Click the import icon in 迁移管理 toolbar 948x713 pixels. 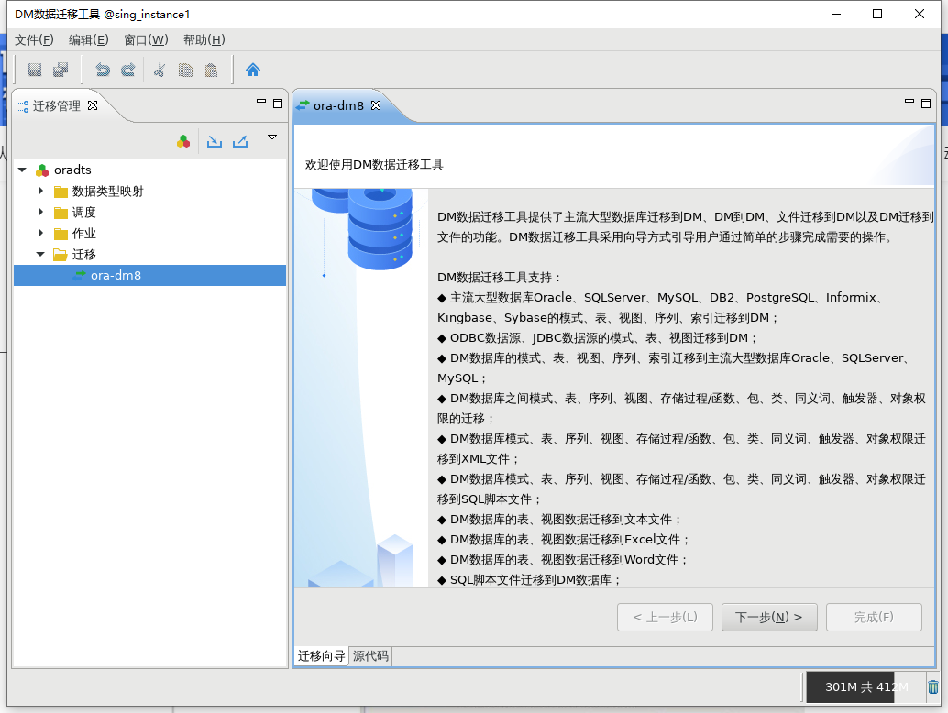[215, 141]
